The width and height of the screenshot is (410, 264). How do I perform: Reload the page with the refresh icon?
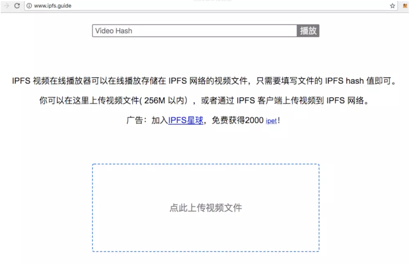tap(17, 6)
